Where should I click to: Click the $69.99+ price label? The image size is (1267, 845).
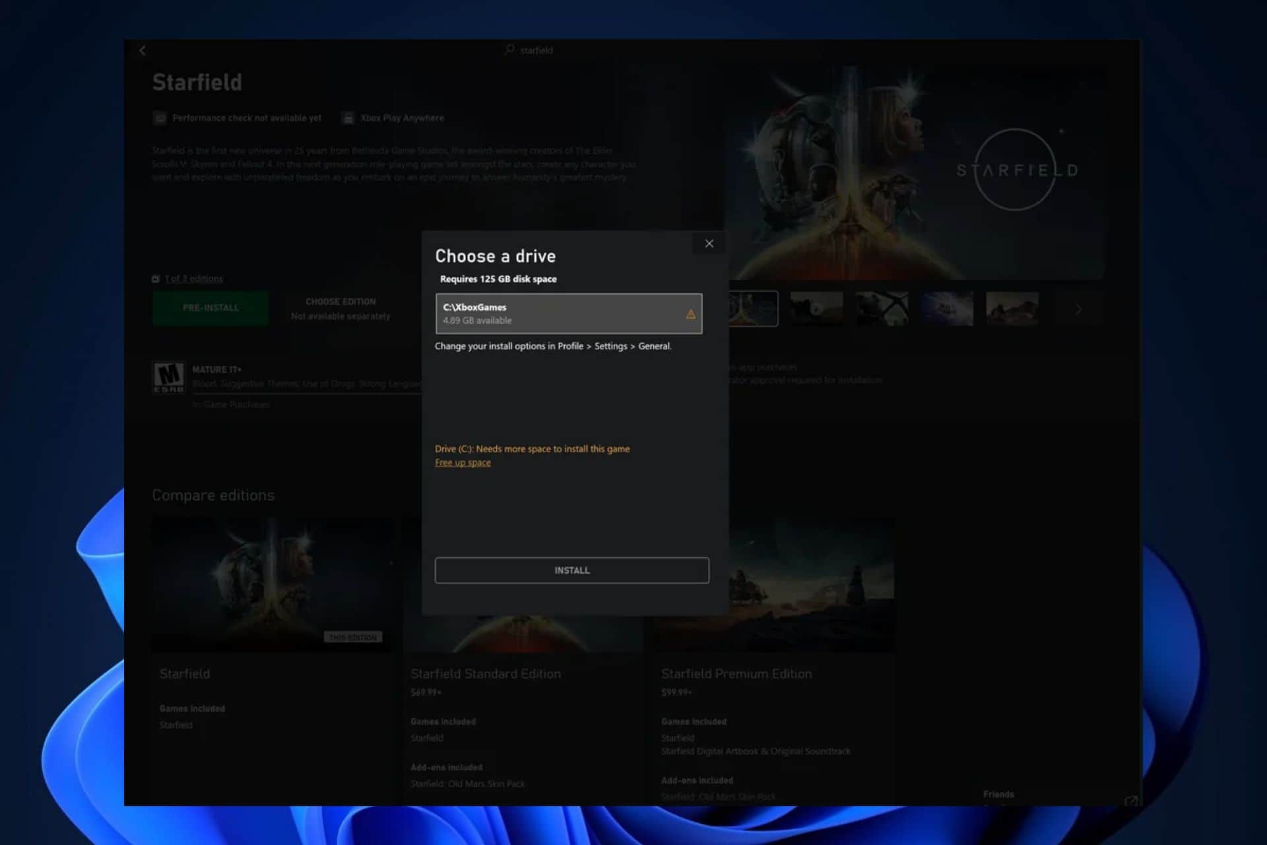426,693
